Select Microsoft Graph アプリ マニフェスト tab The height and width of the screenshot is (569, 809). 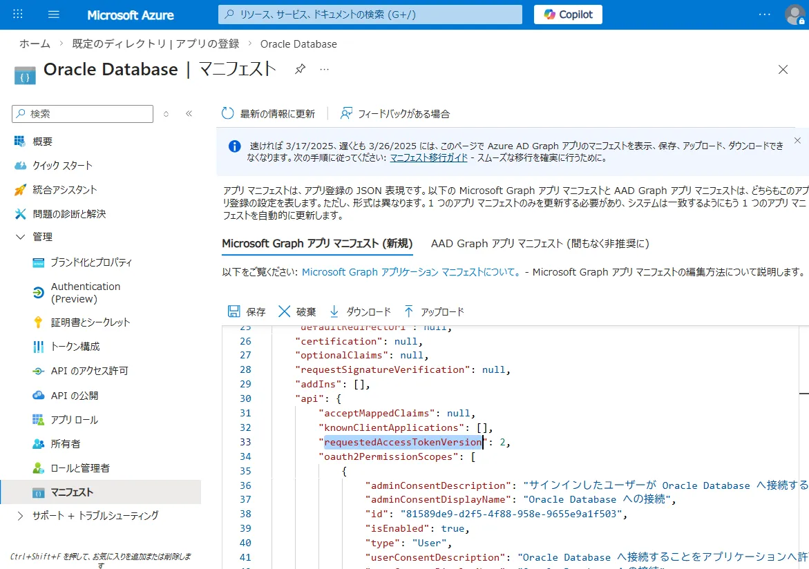(317, 244)
